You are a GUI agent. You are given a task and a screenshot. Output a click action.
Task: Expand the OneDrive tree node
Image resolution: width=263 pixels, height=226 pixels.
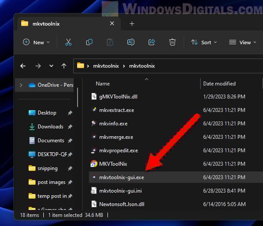pyautogui.click(x=21, y=85)
